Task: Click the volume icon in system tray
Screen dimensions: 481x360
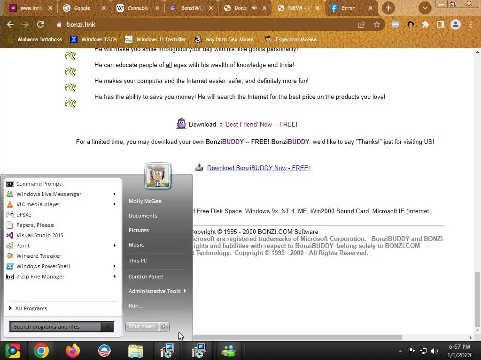Action: tap(434, 351)
